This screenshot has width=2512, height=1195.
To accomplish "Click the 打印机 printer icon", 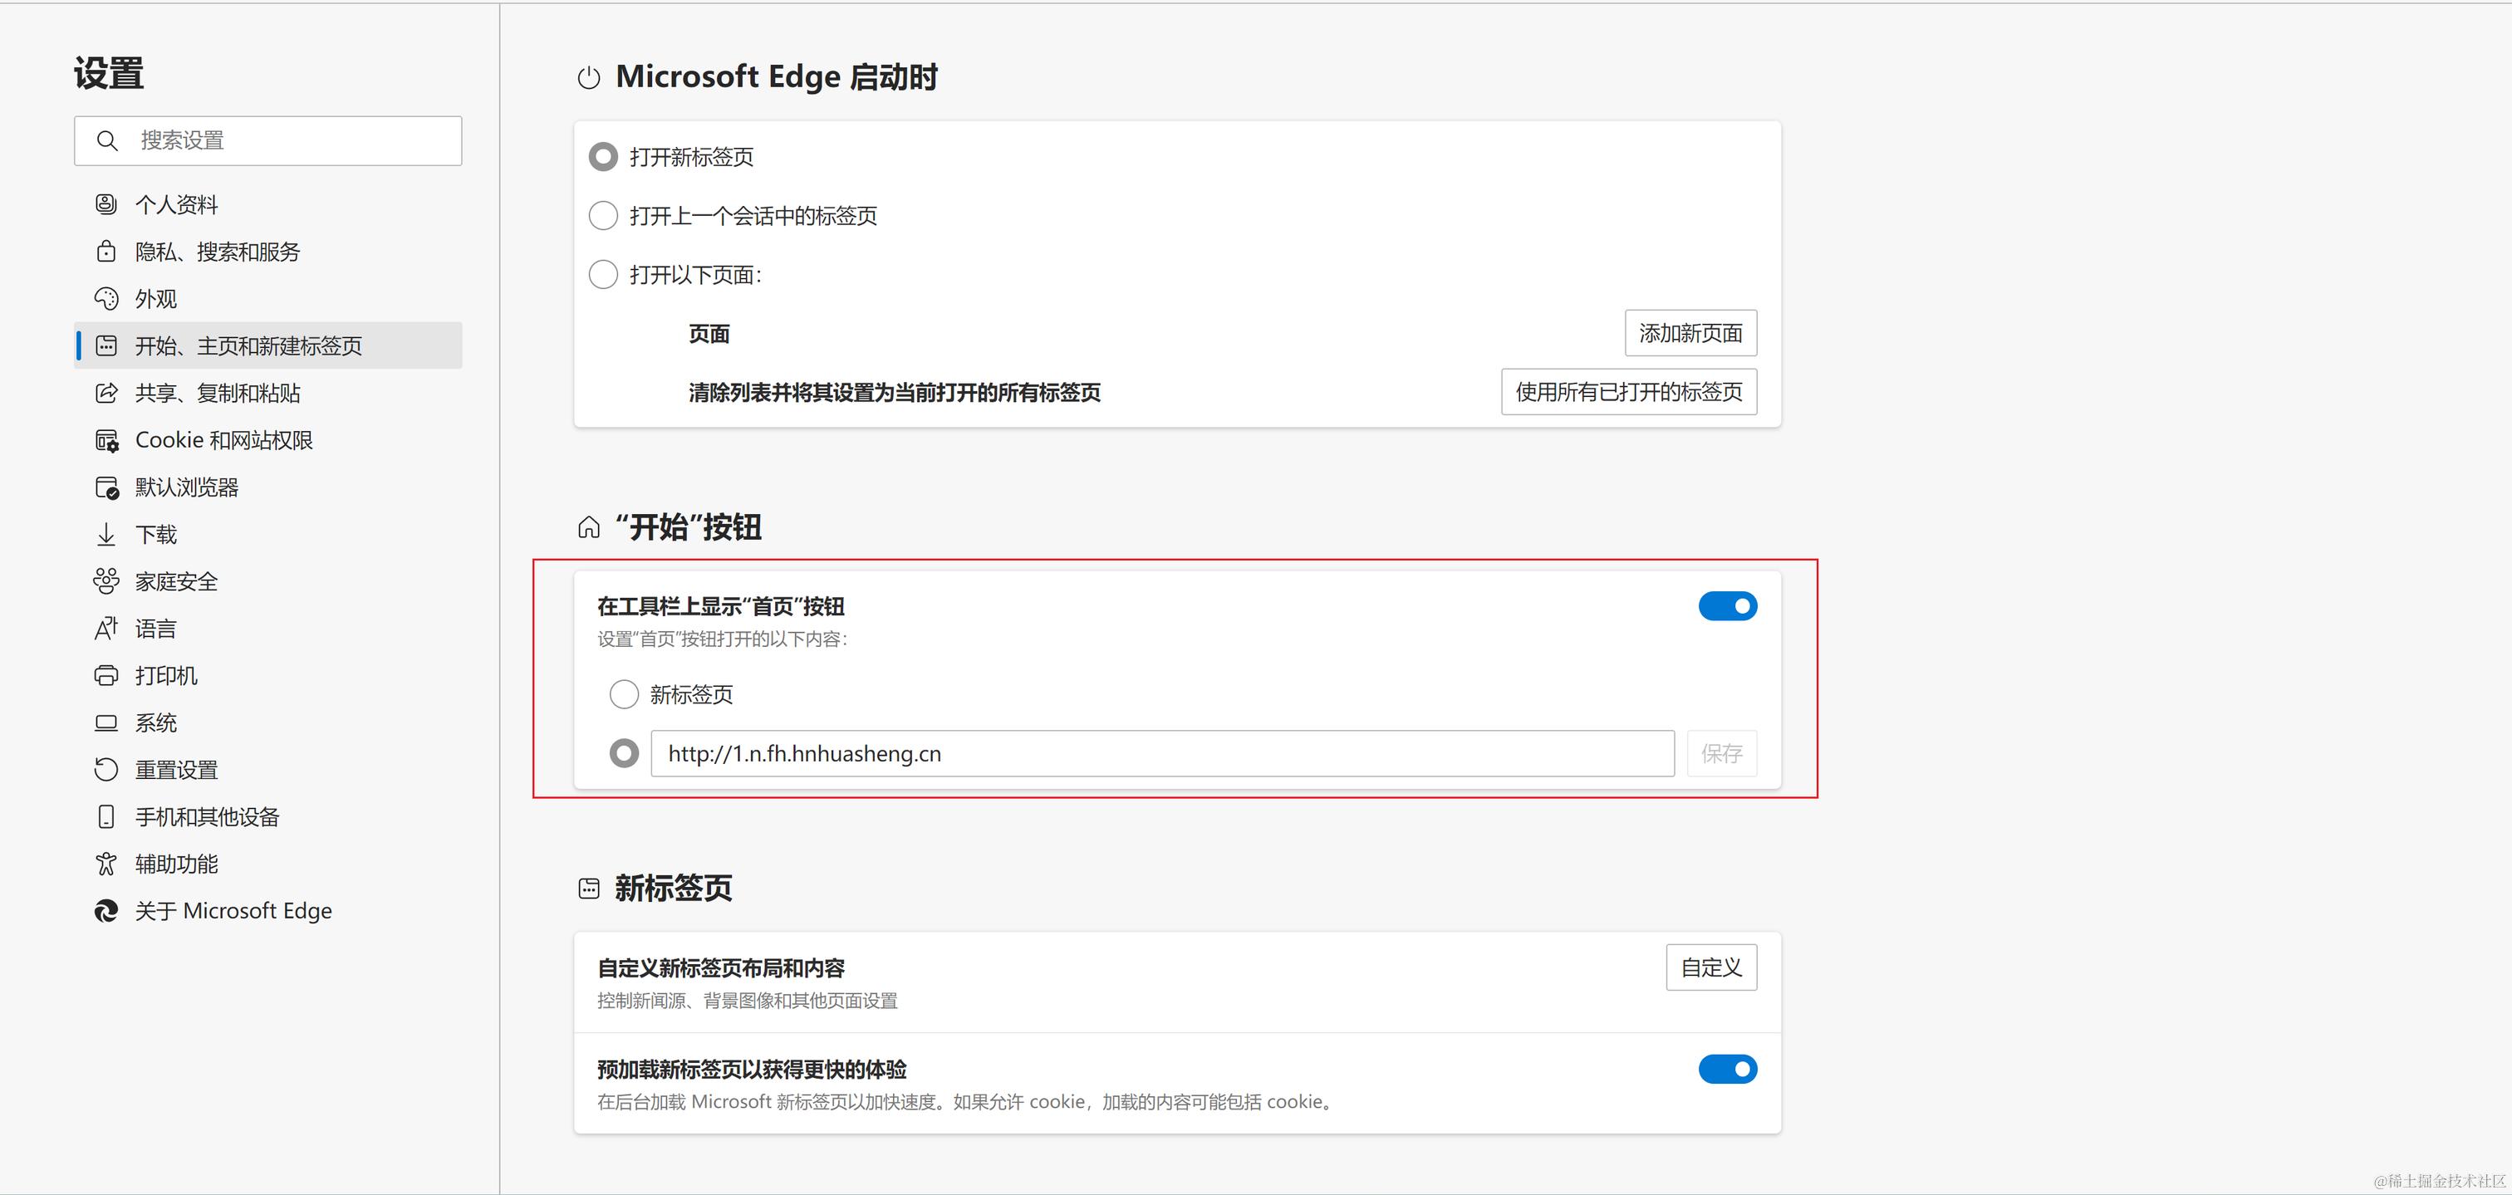I will pos(105,675).
